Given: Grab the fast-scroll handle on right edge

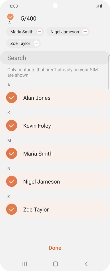Looking at the screenshot, I should [109, 73].
